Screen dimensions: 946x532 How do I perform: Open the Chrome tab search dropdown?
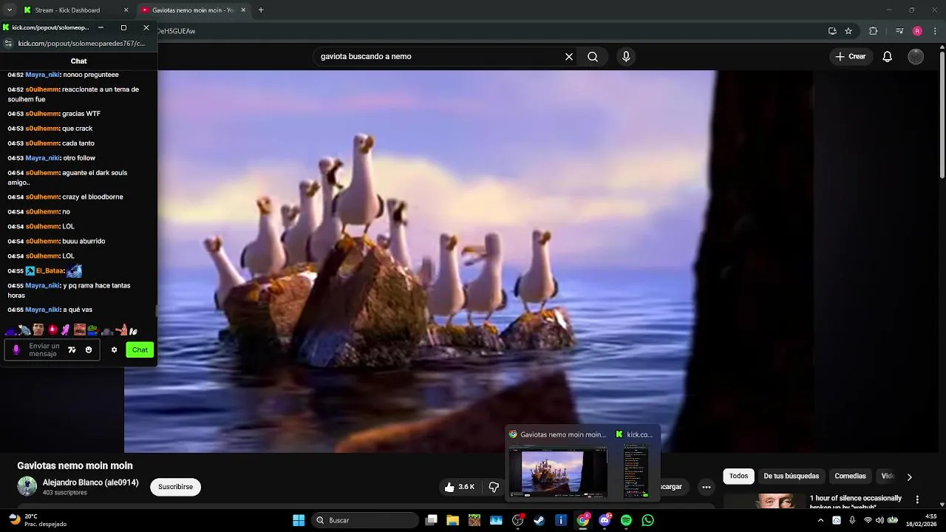click(x=9, y=10)
